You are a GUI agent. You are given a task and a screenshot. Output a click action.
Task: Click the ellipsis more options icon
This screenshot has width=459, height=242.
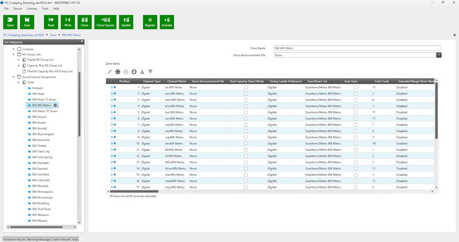134,72
